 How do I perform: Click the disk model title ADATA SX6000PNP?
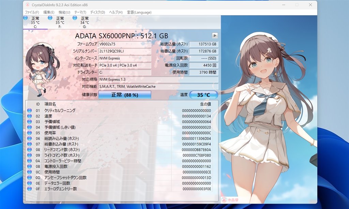pos(122,36)
